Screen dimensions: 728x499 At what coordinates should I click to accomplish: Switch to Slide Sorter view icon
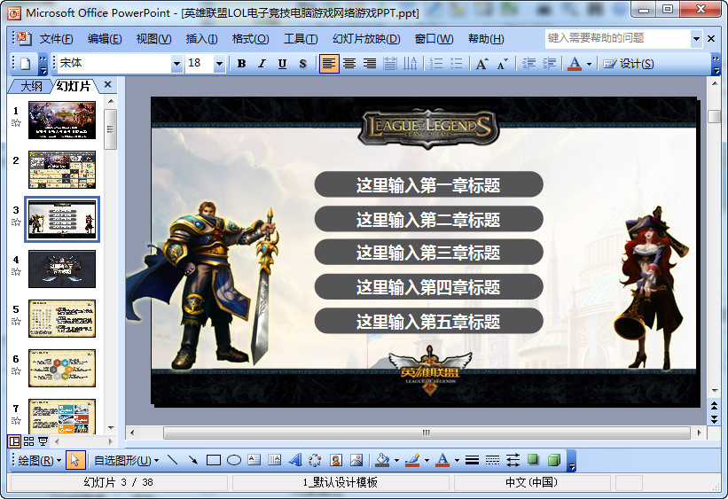(28, 441)
